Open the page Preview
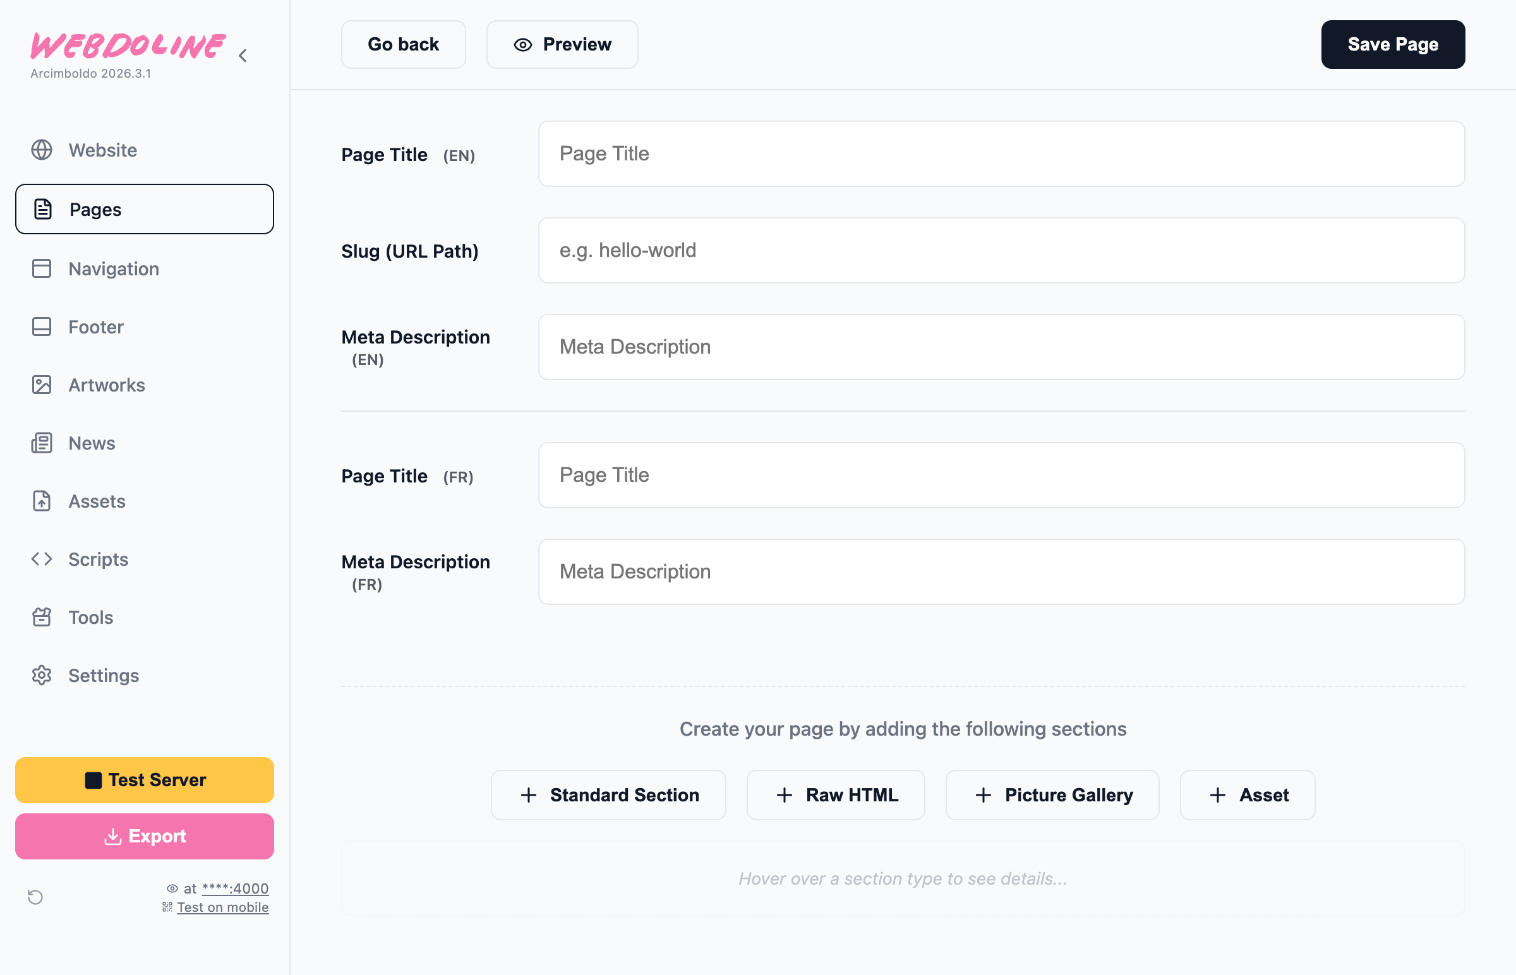 (562, 44)
